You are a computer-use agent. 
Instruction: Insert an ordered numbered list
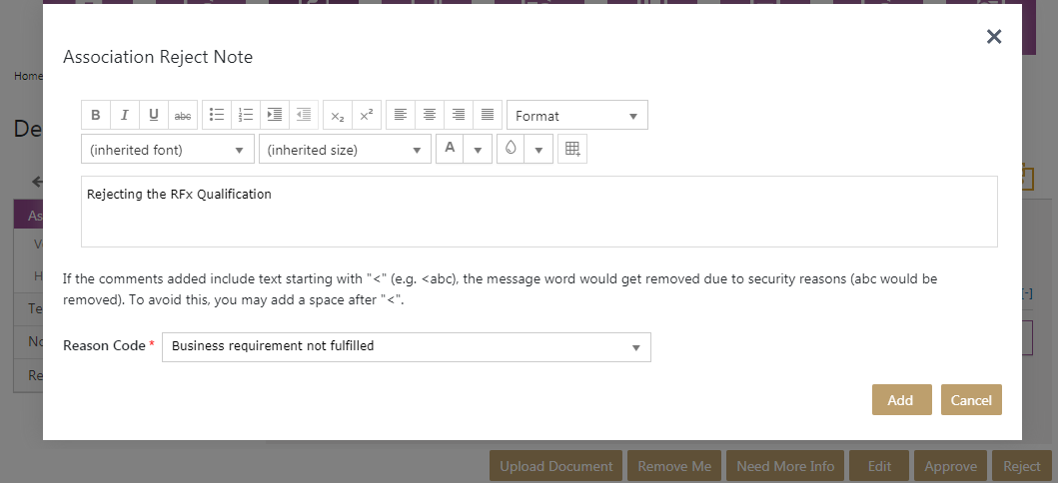pos(246,115)
